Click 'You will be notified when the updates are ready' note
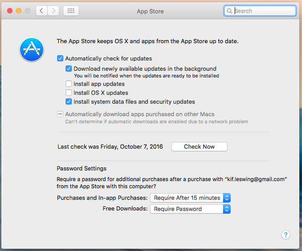 pyautogui.click(x=147, y=76)
